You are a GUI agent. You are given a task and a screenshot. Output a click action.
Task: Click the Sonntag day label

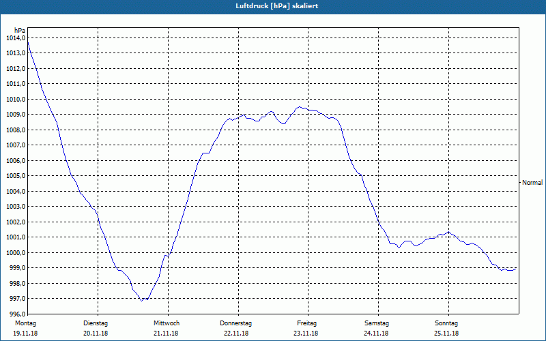(x=446, y=323)
